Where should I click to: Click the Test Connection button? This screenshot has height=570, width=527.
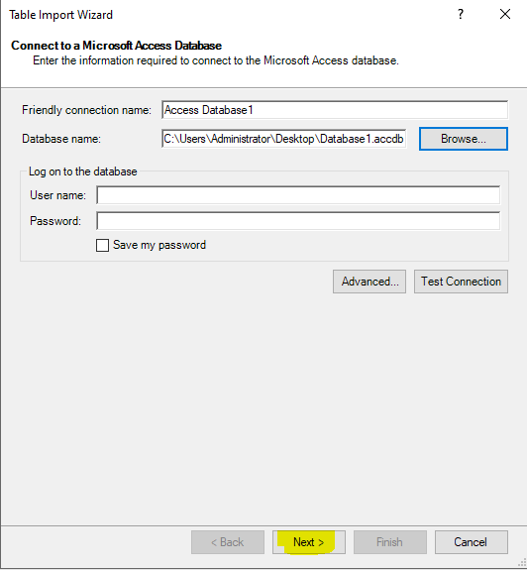(461, 282)
